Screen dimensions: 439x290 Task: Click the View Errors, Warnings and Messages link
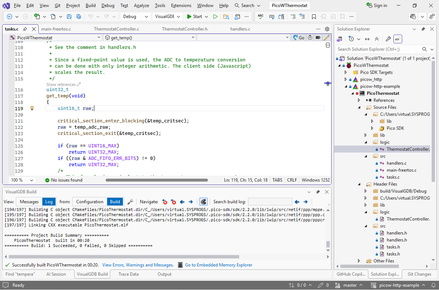click(138, 265)
